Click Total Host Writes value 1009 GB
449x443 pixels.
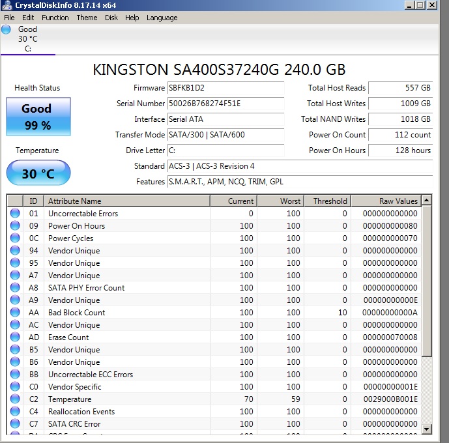[x=401, y=104]
